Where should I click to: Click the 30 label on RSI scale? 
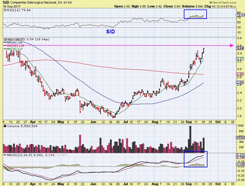239,28
